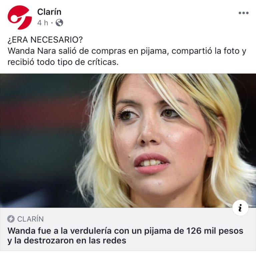Click the headline line "y la destrozaron en las redes"

(67, 240)
